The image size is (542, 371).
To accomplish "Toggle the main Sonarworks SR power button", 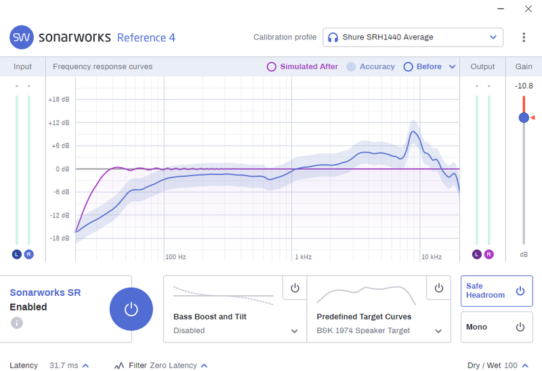I will click(131, 309).
